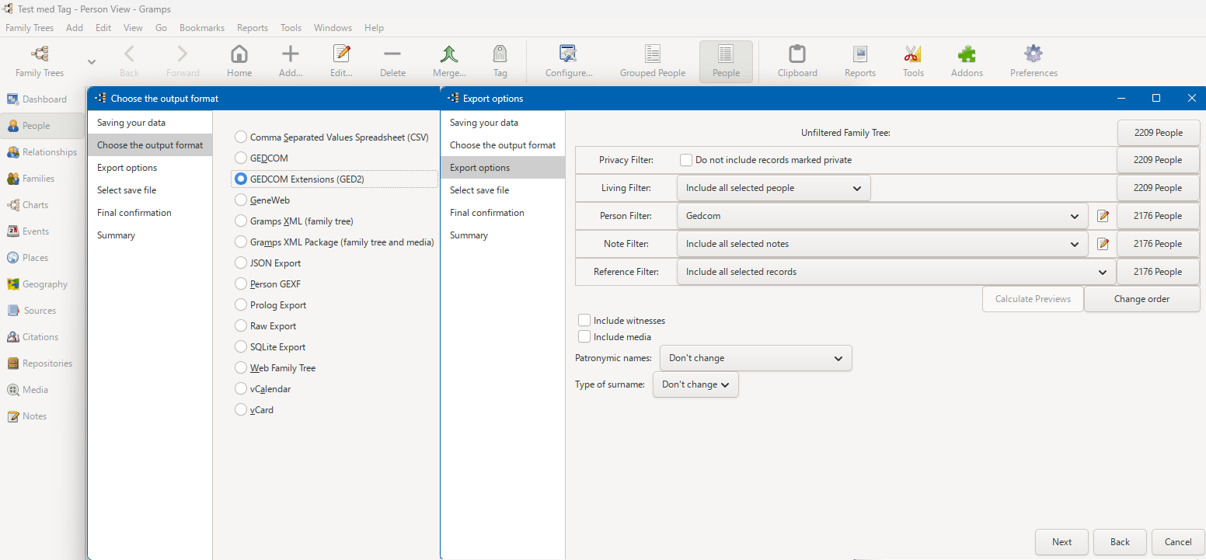This screenshot has width=1206, height=560.
Task: Open Reports from the toolbar
Action: pos(860,54)
